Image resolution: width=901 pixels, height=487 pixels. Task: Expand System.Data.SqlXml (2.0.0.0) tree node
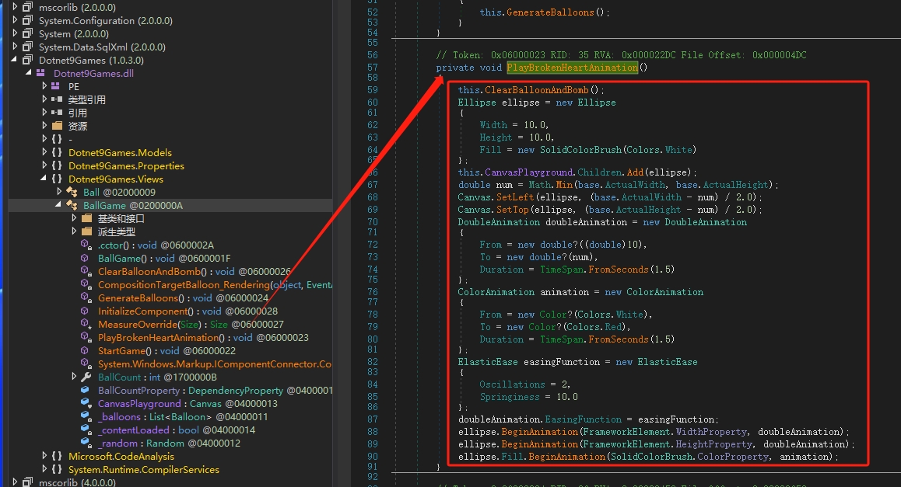(15, 47)
